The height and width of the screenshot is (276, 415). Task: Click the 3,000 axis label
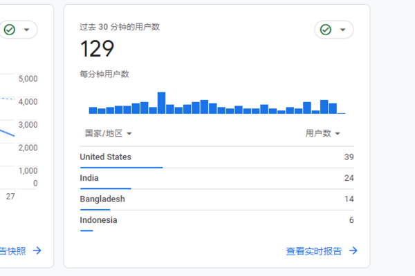point(28,125)
